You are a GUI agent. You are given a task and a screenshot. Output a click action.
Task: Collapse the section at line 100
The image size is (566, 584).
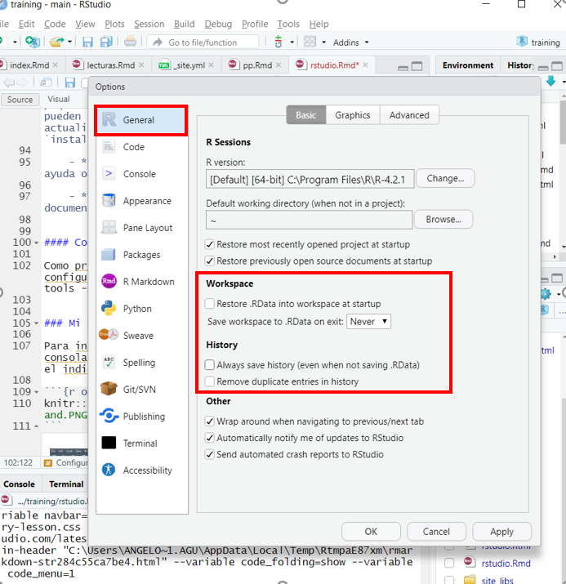pos(37,243)
